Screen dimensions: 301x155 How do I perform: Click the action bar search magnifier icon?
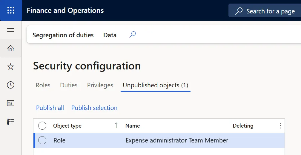tap(133, 35)
